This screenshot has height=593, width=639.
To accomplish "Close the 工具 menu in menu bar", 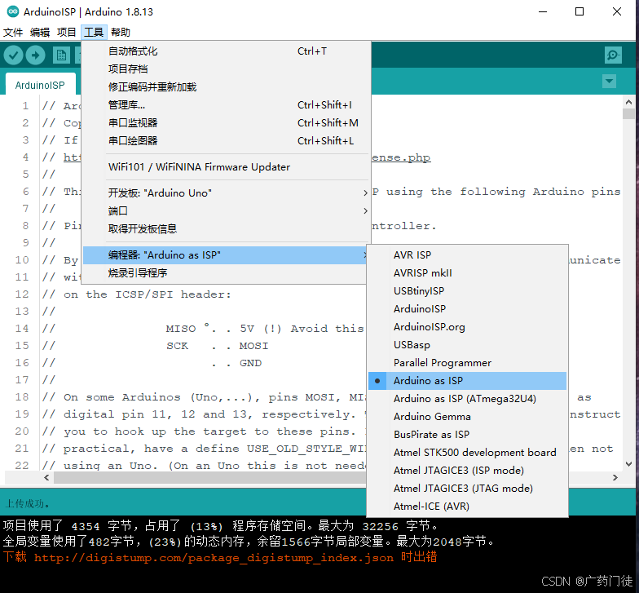I will pos(94,33).
